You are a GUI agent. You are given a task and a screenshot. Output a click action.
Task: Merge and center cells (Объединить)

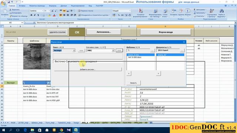[x=94, y=15]
